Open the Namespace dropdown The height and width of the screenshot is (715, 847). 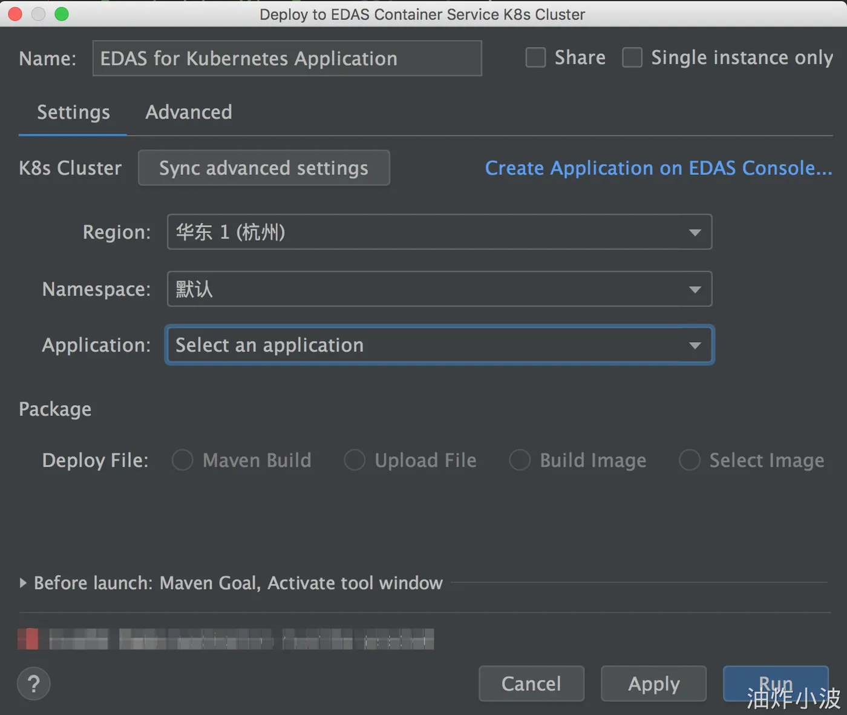(x=439, y=289)
